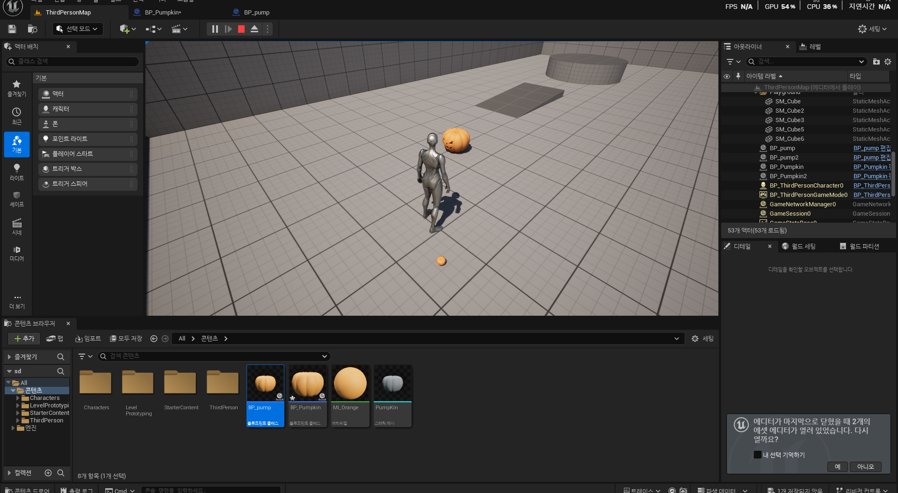This screenshot has height=493, width=898.
Task: Select the PumpKin static mesh thumbnail
Action: click(392, 396)
